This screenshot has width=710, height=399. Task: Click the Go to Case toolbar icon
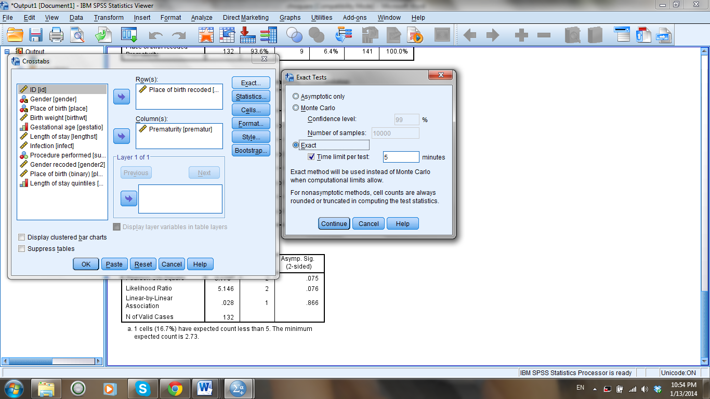coord(227,35)
